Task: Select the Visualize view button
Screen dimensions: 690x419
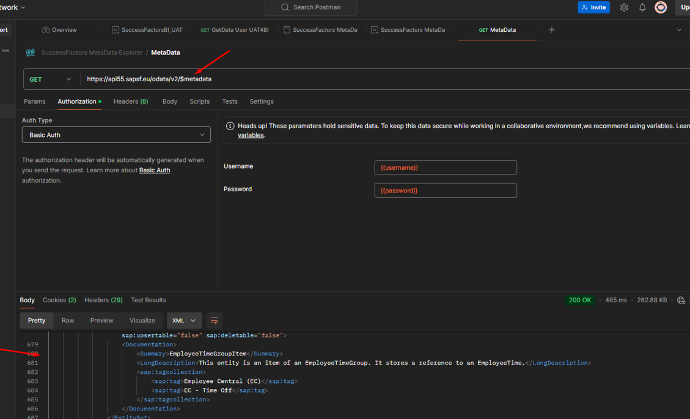Action: tap(142, 321)
